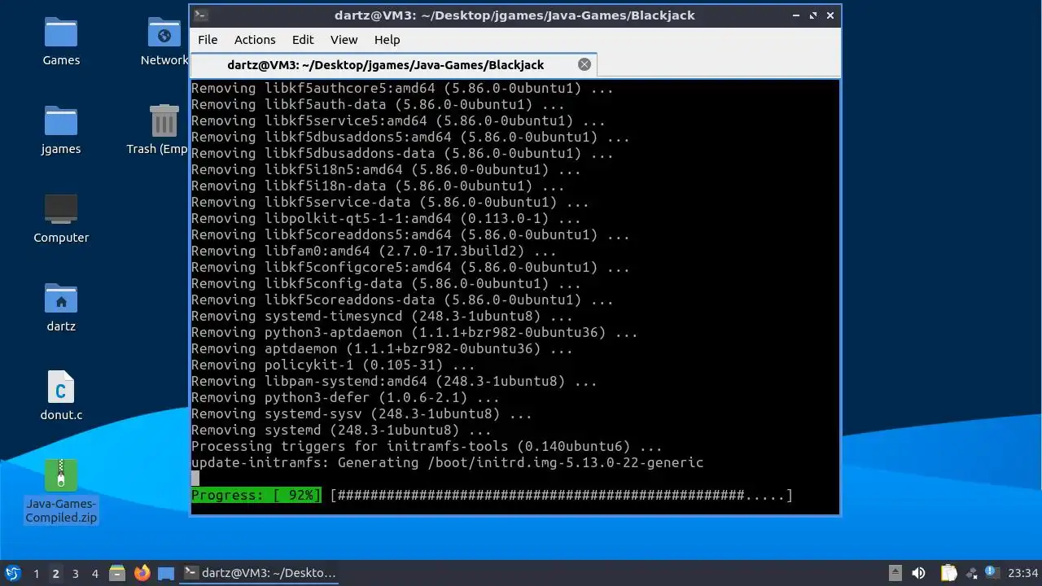Open the volume control tray icon

point(919,573)
